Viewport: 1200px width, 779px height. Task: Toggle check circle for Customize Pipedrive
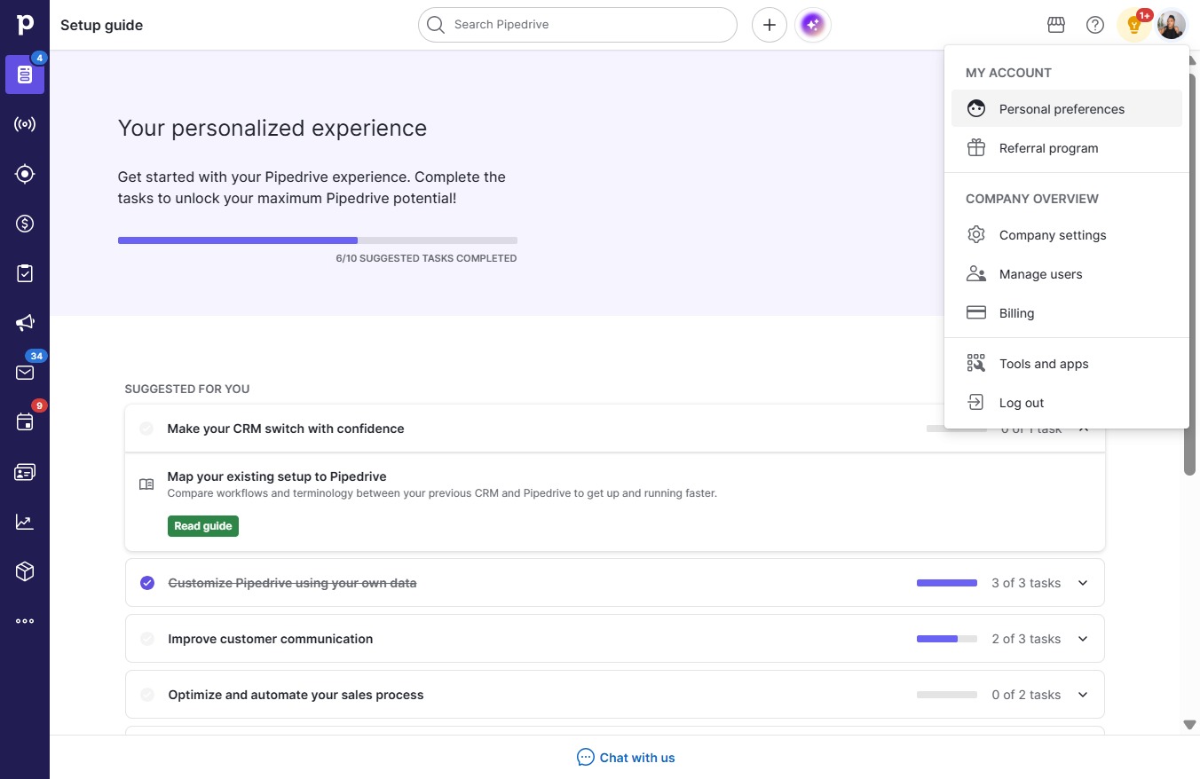point(147,583)
